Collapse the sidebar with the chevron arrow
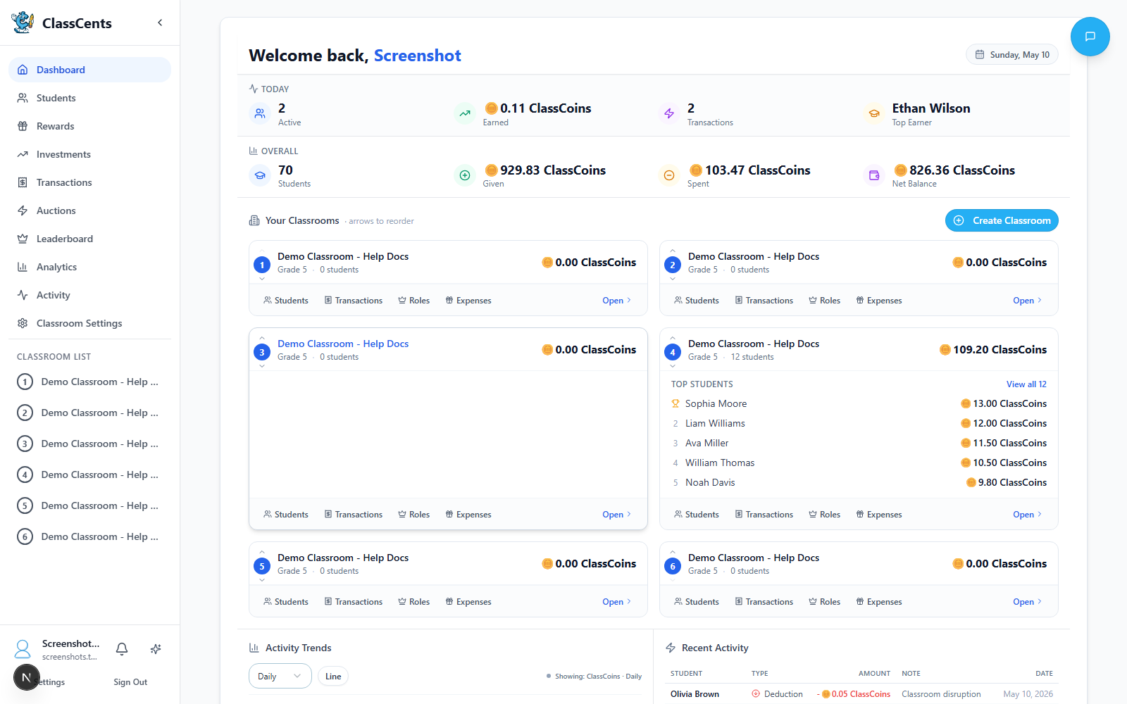Screen dimensions: 1127x704 [x=160, y=23]
